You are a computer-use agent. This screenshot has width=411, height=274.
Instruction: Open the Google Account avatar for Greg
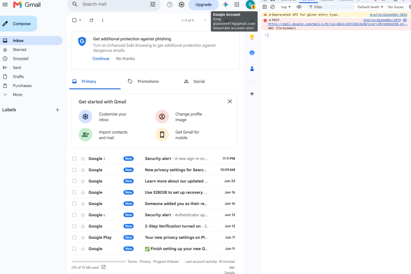point(250,4)
